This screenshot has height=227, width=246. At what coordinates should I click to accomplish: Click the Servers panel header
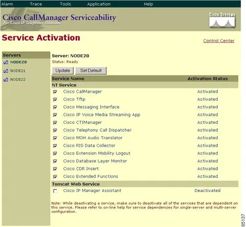26,55
